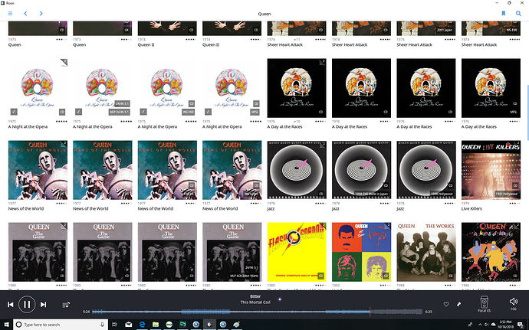This screenshot has height=330, width=529.
Task: Pause the playing track Bitter
Action: pyautogui.click(x=27, y=305)
